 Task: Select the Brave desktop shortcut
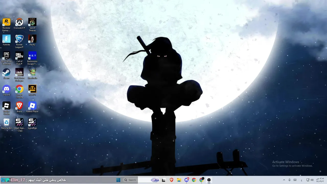click(x=19, y=107)
